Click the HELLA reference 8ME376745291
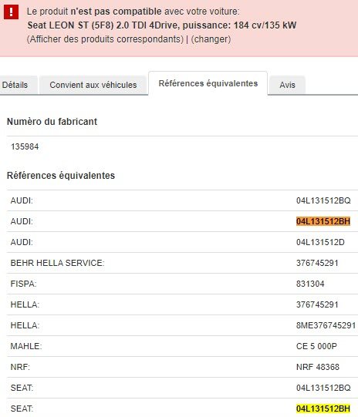The height and width of the screenshot is (417, 358). [326, 325]
